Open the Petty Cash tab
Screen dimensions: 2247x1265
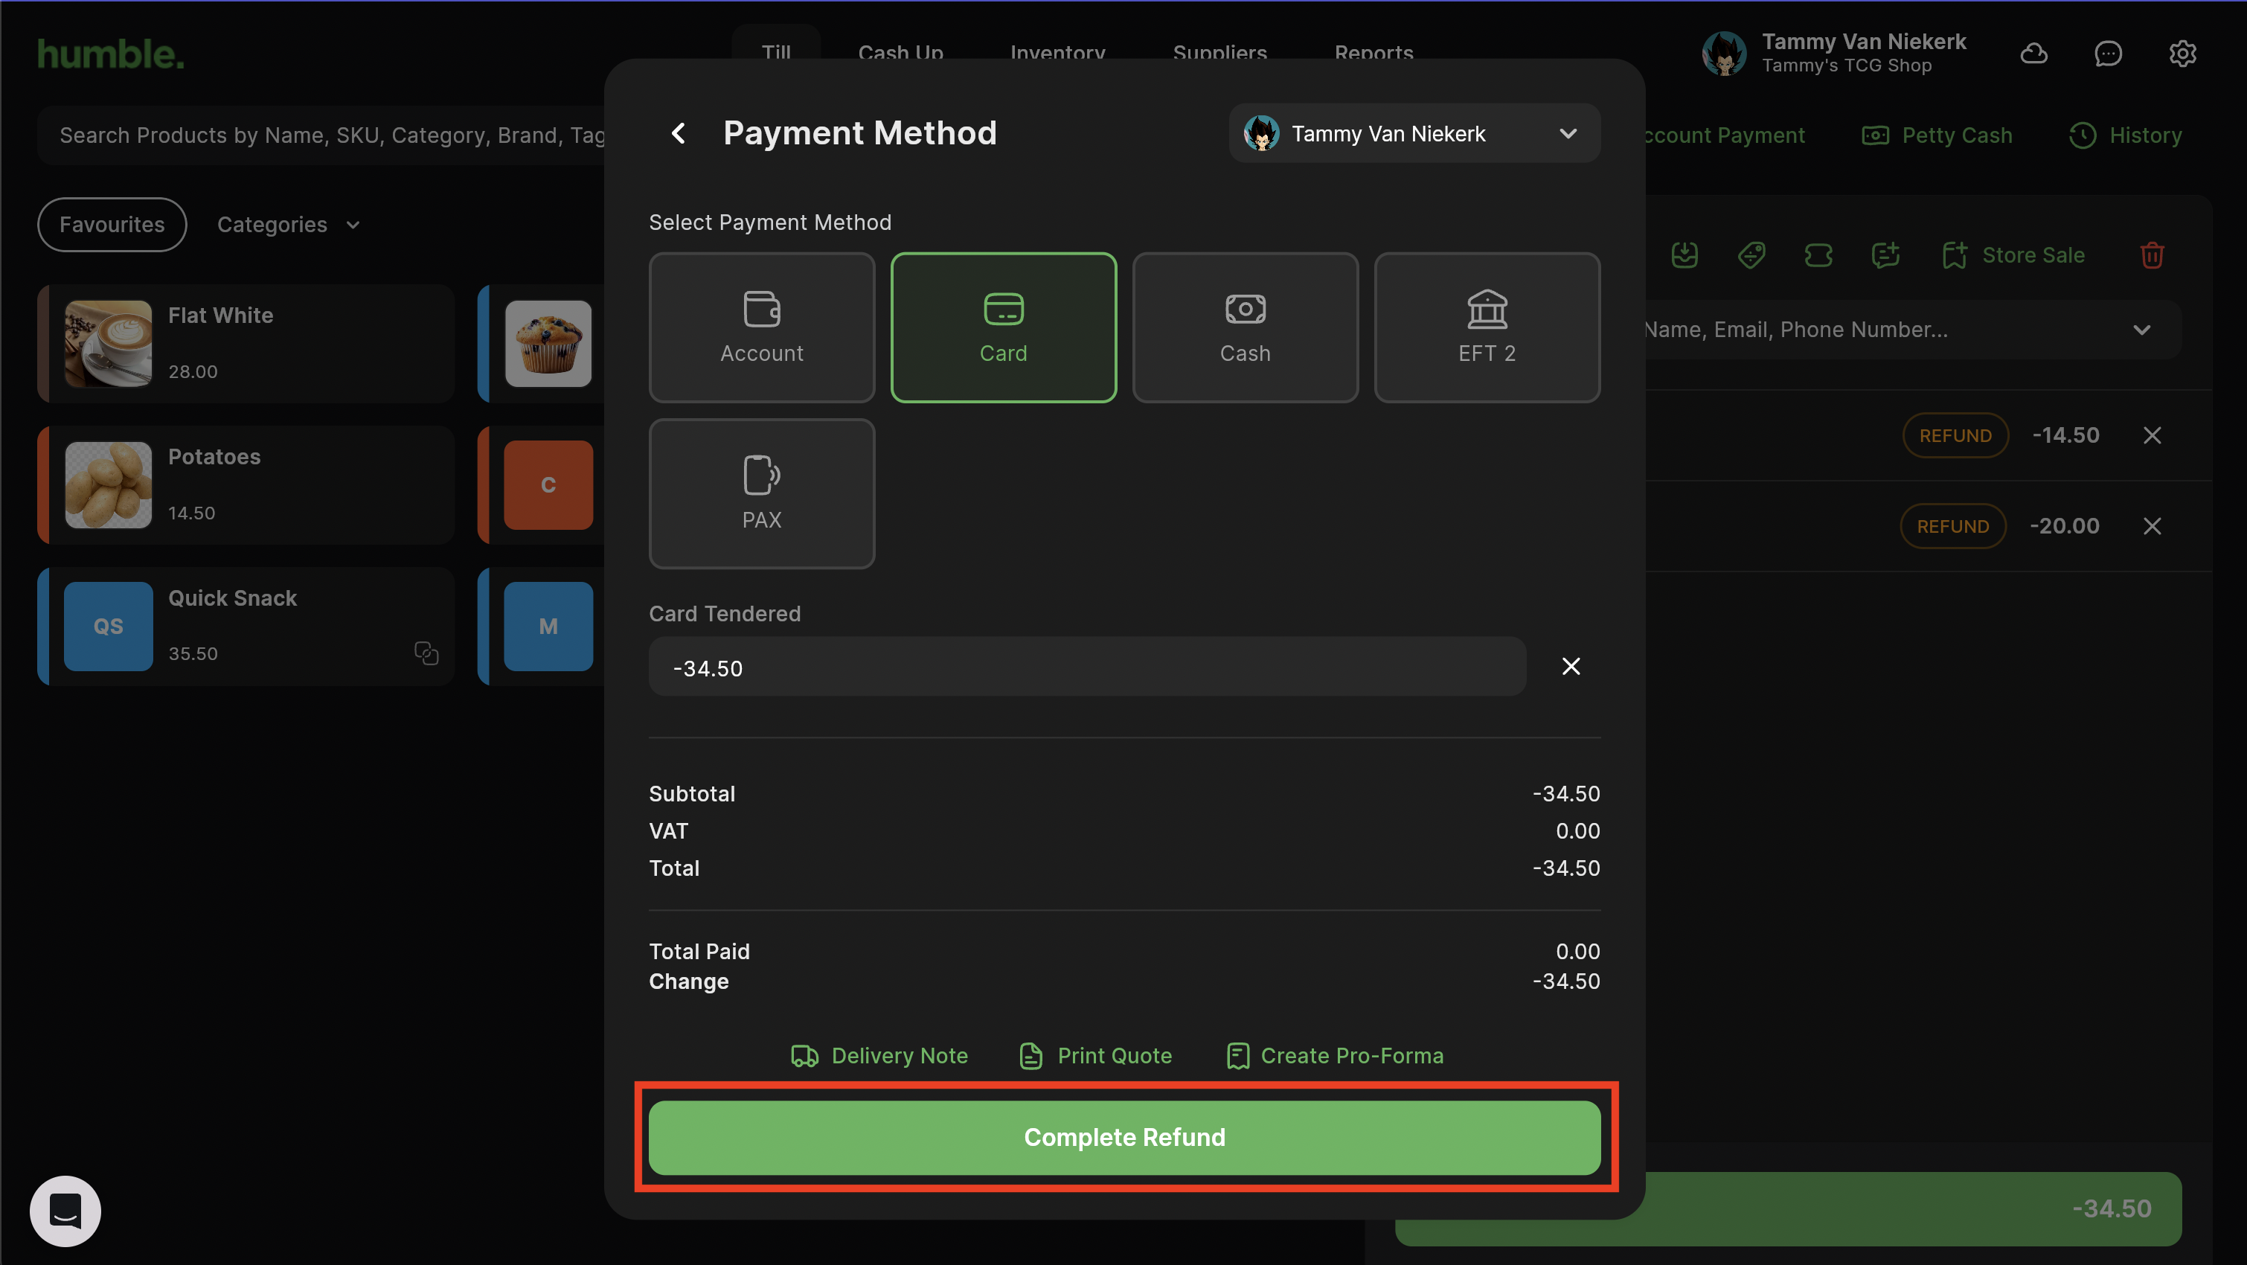pyautogui.click(x=1937, y=135)
